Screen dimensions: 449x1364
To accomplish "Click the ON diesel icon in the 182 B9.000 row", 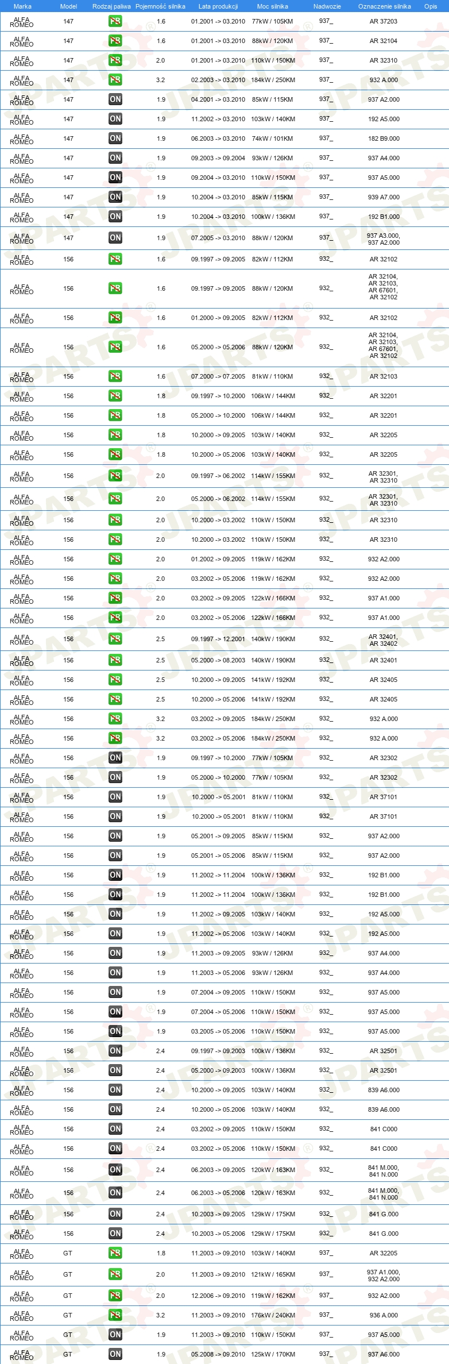I will coord(115,138).
